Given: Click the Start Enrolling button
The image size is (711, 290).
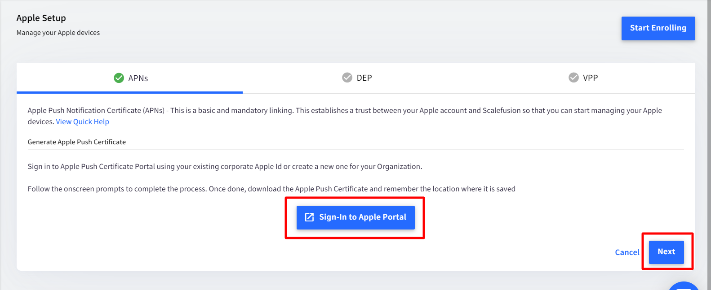Looking at the screenshot, I should (x=658, y=28).
